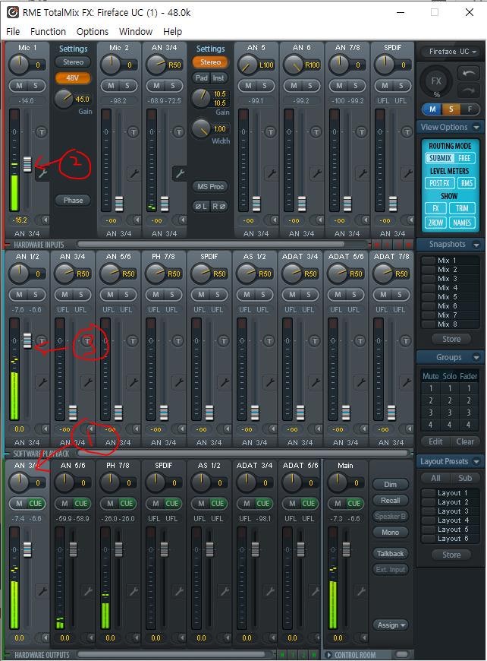Click the Trim T button on the AN 1/2 playback channel
Viewport: 487px width, 661px height.
pos(41,340)
